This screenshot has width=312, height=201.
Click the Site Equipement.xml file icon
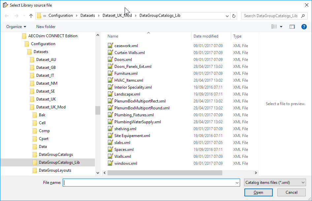(110, 135)
